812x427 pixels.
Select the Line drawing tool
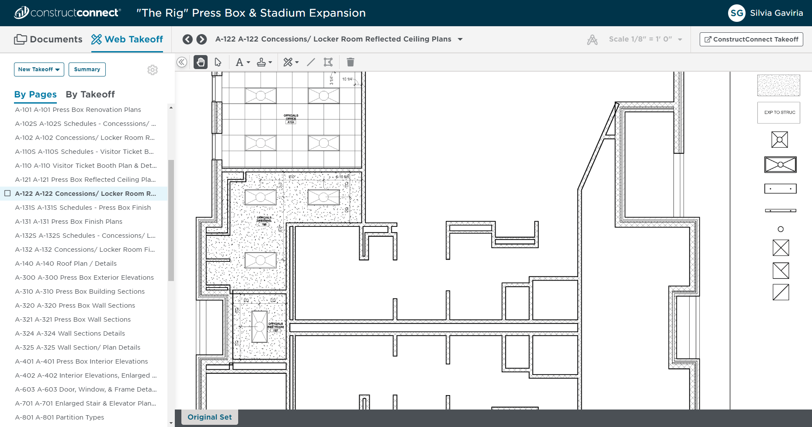tap(311, 62)
